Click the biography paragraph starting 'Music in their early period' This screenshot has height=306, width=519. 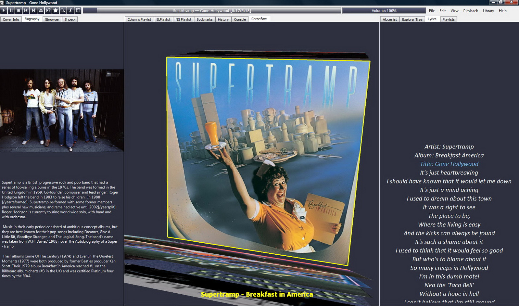(60, 236)
